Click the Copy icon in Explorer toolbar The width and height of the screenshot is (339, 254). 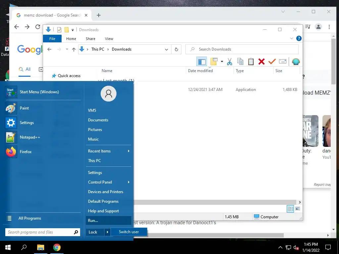coord(240,62)
